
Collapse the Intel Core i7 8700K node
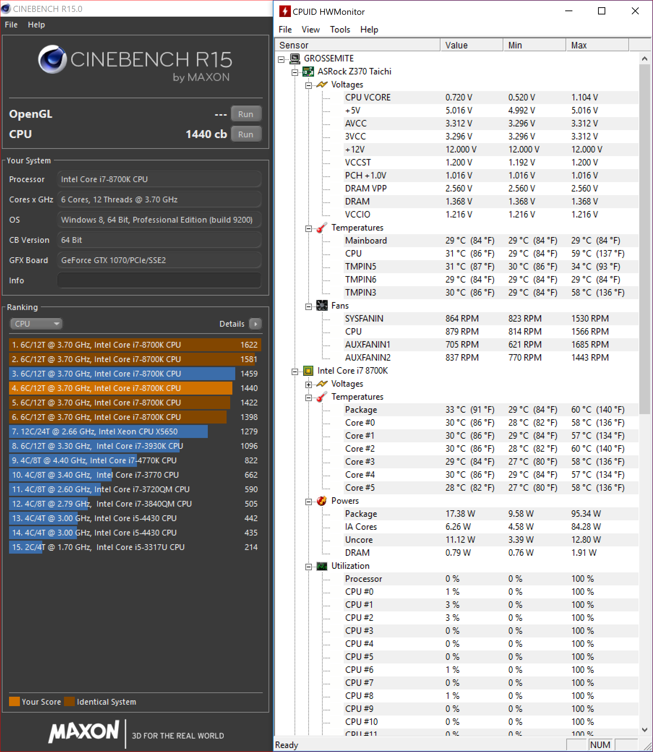pyautogui.click(x=295, y=371)
